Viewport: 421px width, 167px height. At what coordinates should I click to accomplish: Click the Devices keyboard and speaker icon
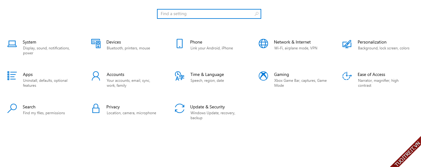[96, 44]
